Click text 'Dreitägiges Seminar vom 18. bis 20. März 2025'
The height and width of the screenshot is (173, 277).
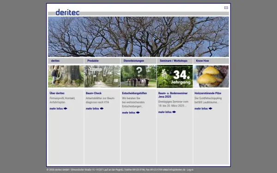coord(173,104)
